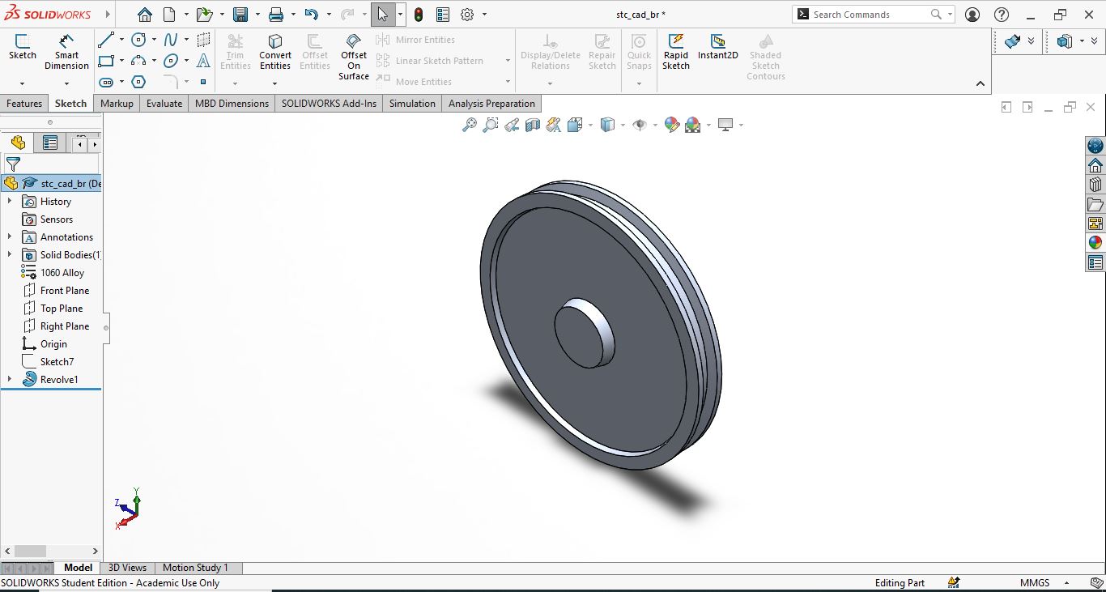Screen dimensions: 1106x592
Task: Click Offset On Surface tool
Action: pyautogui.click(x=354, y=57)
